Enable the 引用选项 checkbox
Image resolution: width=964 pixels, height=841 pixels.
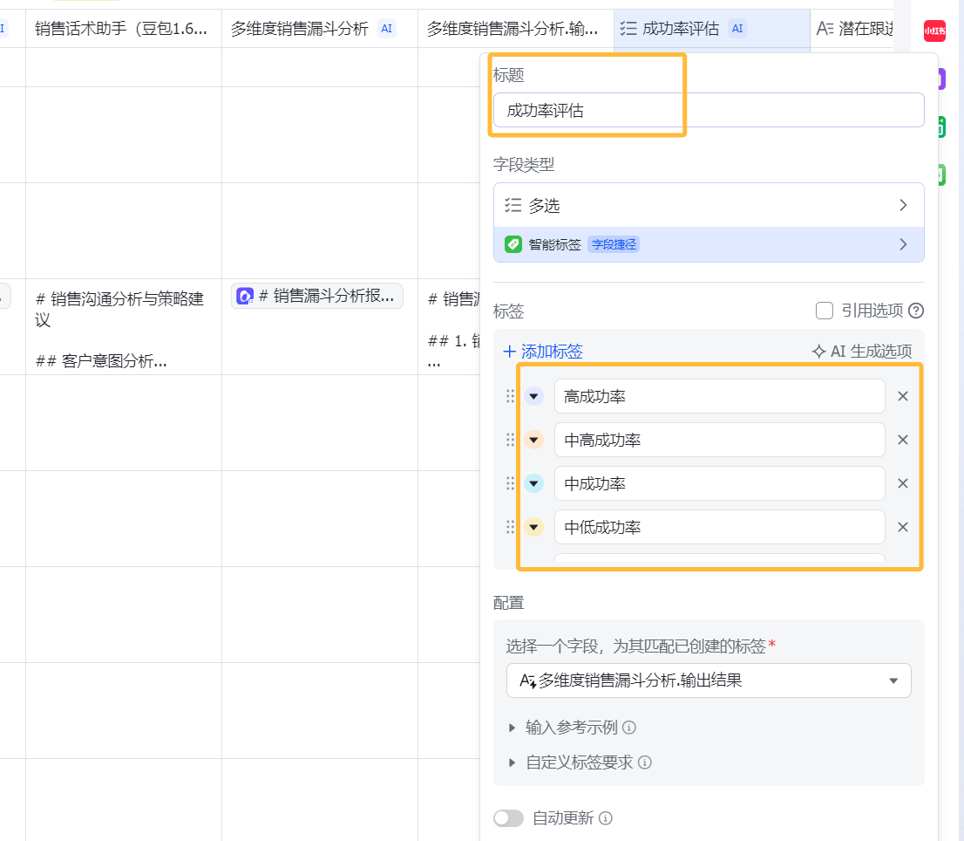point(824,311)
